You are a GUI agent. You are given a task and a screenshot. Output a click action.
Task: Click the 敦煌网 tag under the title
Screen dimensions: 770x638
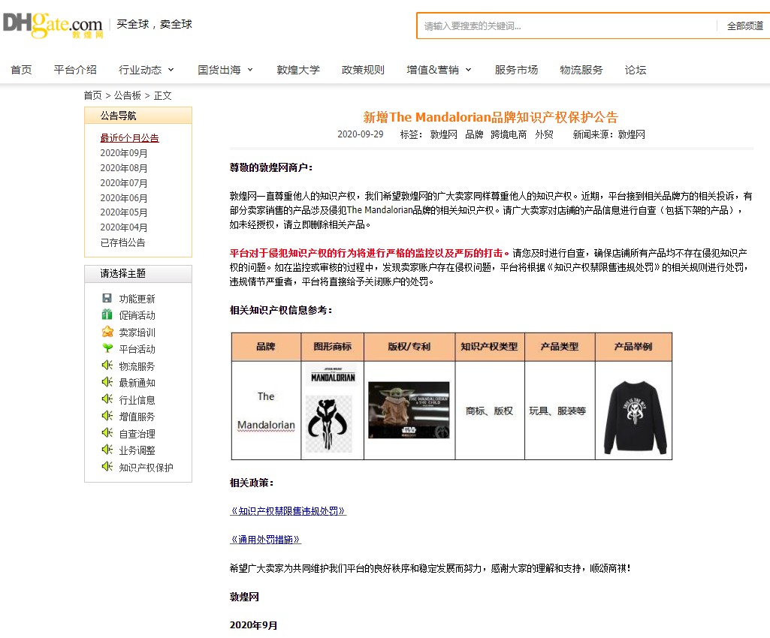(x=443, y=134)
